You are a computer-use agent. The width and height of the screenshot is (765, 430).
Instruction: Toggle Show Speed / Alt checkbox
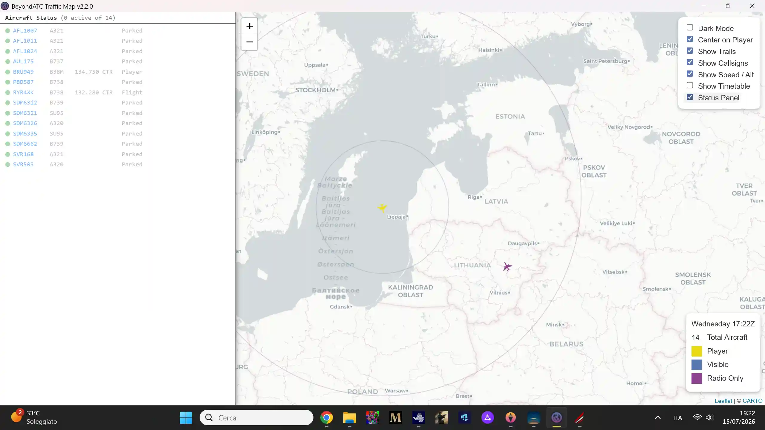pos(690,74)
